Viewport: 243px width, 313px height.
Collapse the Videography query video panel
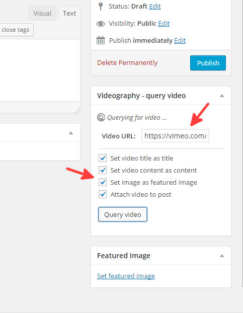[x=222, y=96]
